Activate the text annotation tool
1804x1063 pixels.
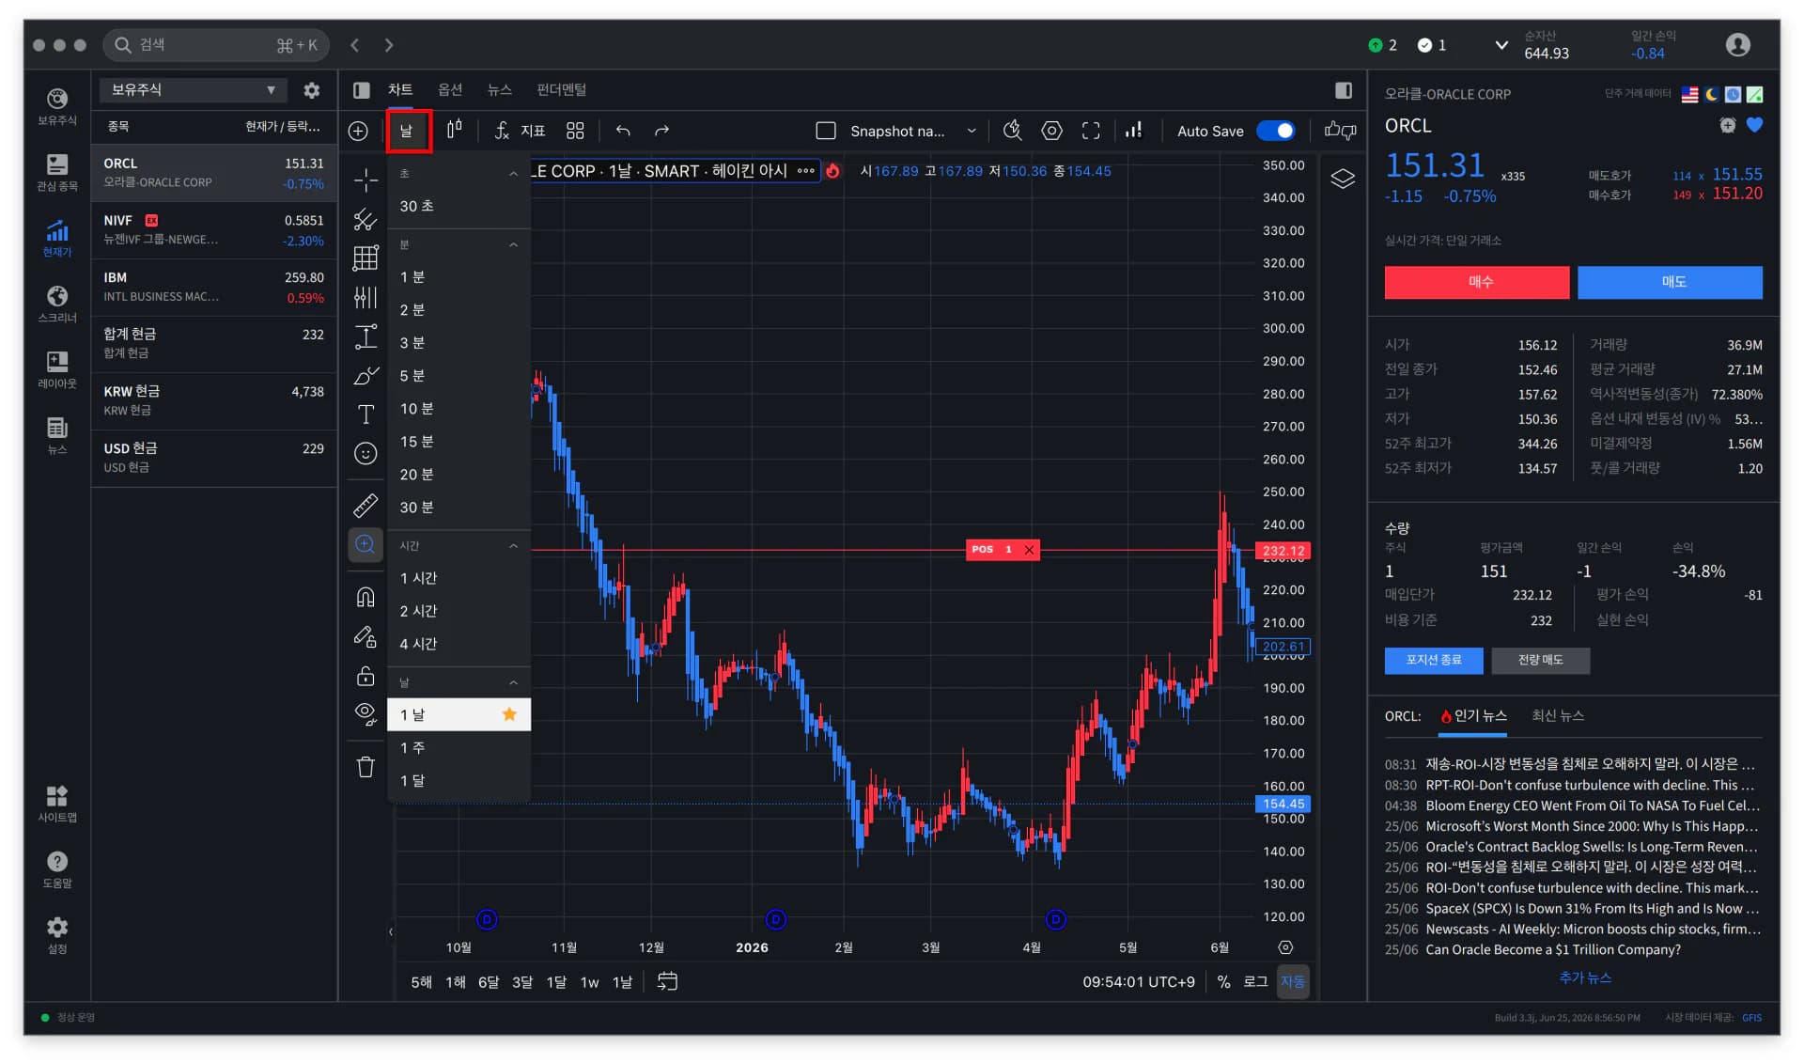[365, 414]
